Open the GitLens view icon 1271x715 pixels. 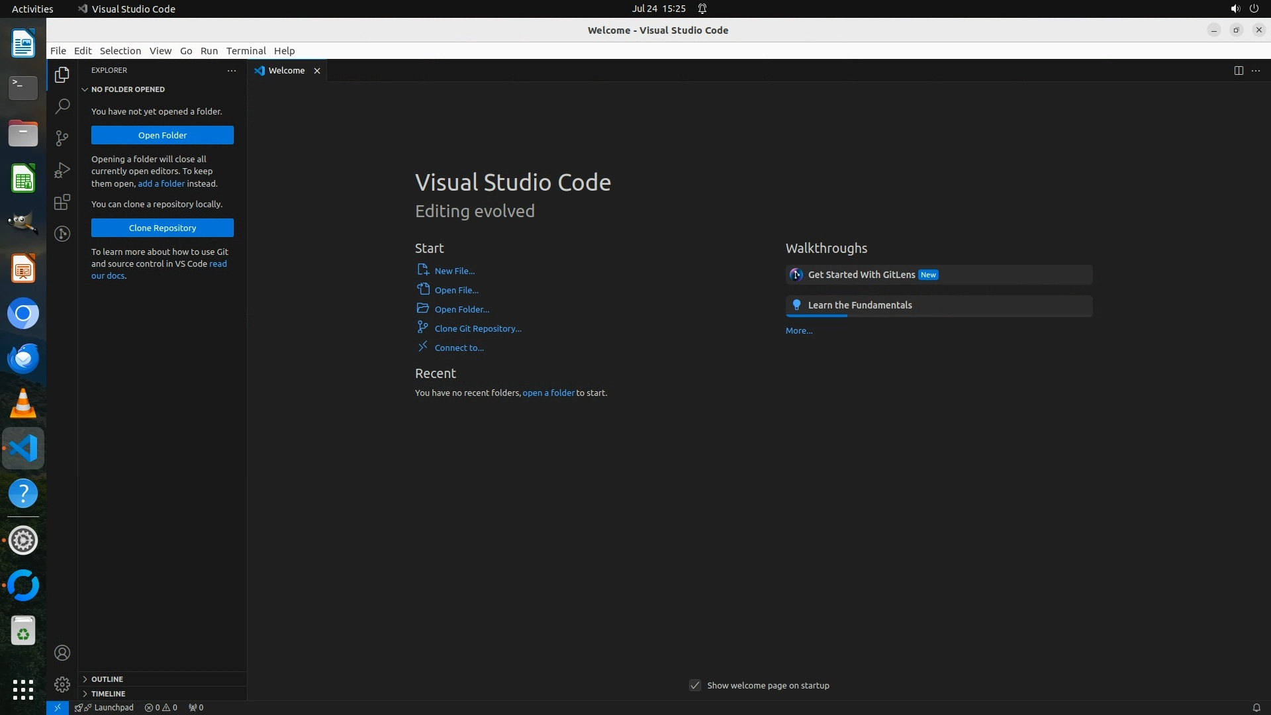[62, 234]
